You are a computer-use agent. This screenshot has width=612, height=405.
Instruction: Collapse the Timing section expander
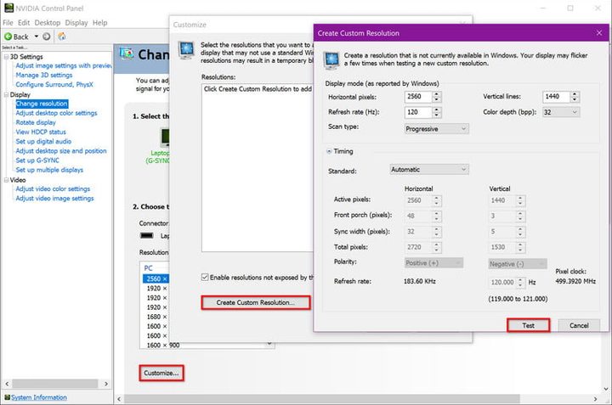coord(329,151)
